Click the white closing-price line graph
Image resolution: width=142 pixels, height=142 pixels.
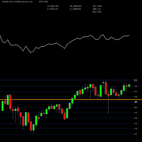point(64,44)
